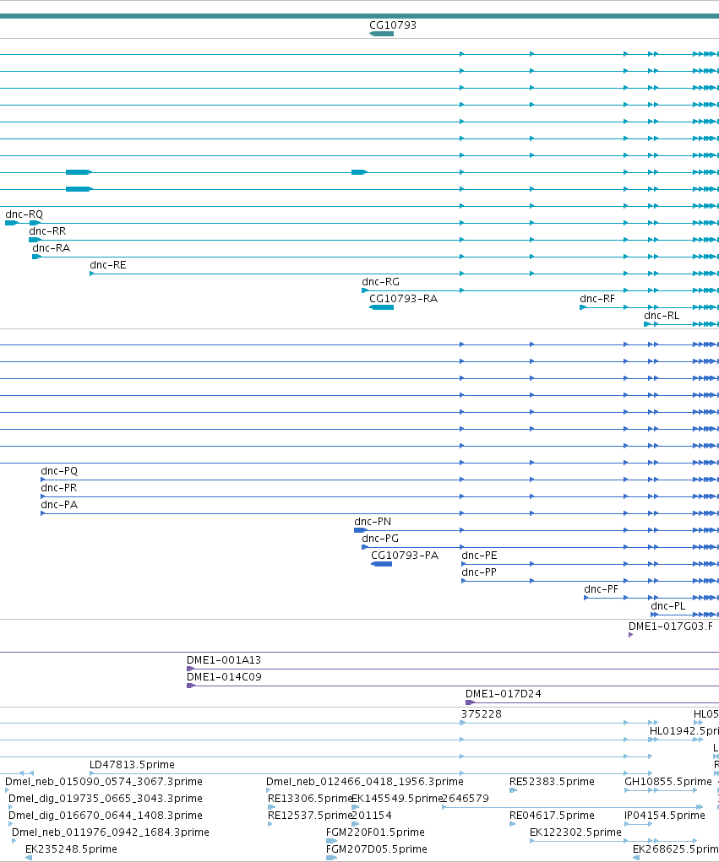
Task: Click the EK122302.5prime EST label
Action: tap(575, 832)
